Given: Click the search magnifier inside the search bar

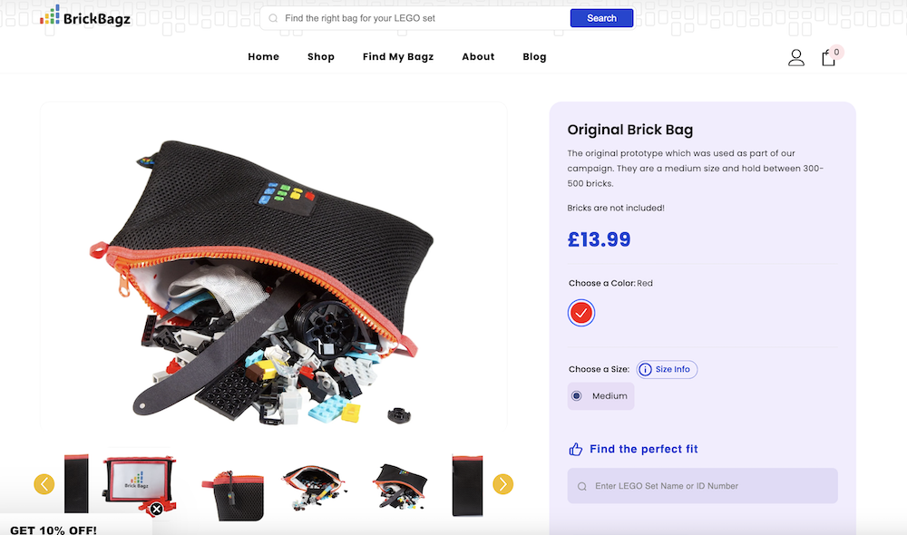Looking at the screenshot, I should [271, 18].
